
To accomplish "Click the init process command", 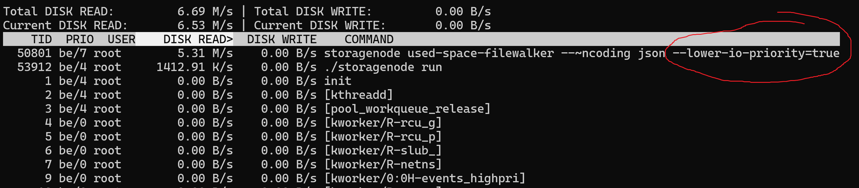I will (x=337, y=81).
